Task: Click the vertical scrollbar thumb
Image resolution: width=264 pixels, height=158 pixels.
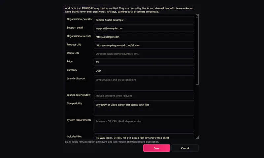Action: pos(197,51)
